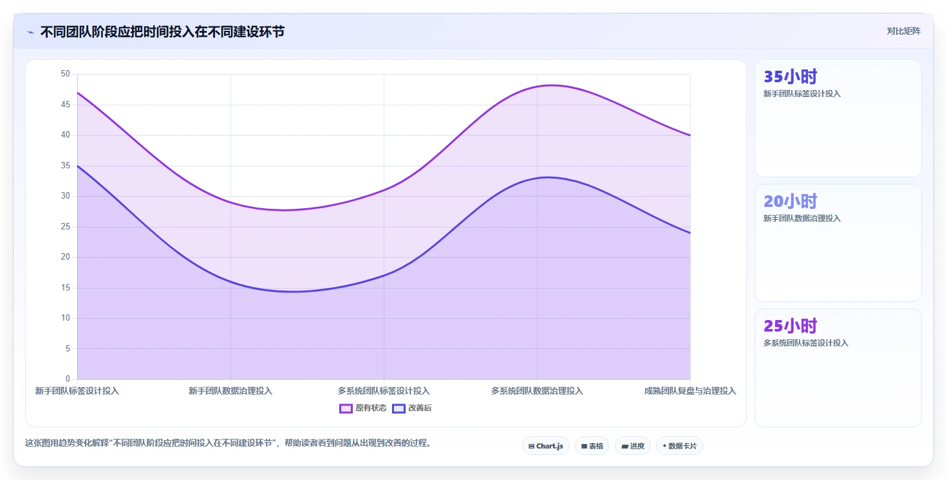Click the y-axis value 15
Viewport: 947px width, 480px height.
(x=65, y=288)
